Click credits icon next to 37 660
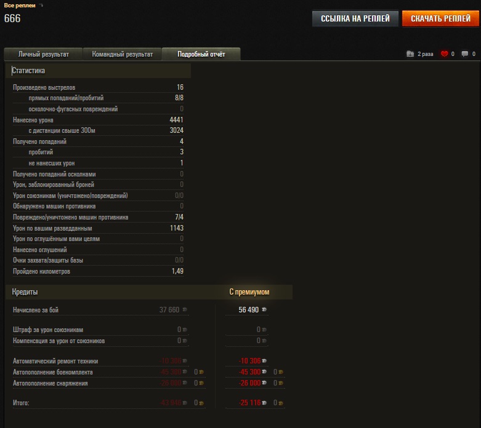 (x=185, y=310)
